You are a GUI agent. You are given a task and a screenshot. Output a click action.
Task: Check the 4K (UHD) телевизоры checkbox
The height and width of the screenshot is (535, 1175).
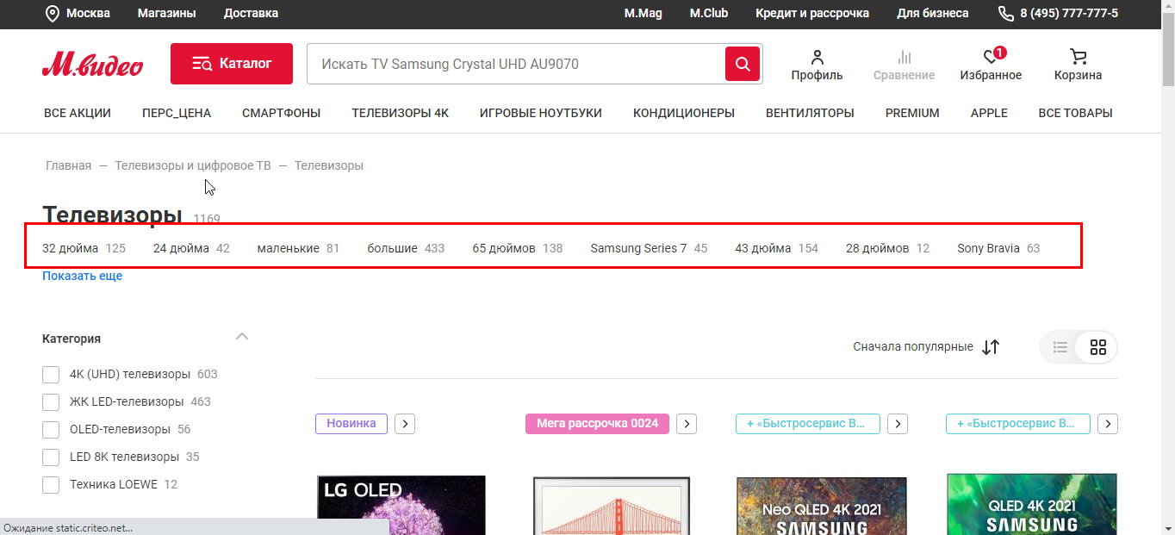51,375
